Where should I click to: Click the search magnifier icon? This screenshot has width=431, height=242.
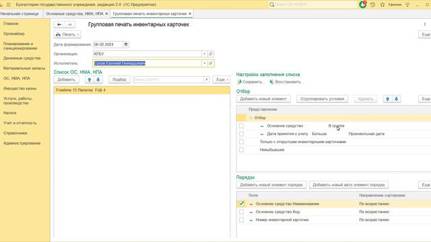click(x=271, y=5)
